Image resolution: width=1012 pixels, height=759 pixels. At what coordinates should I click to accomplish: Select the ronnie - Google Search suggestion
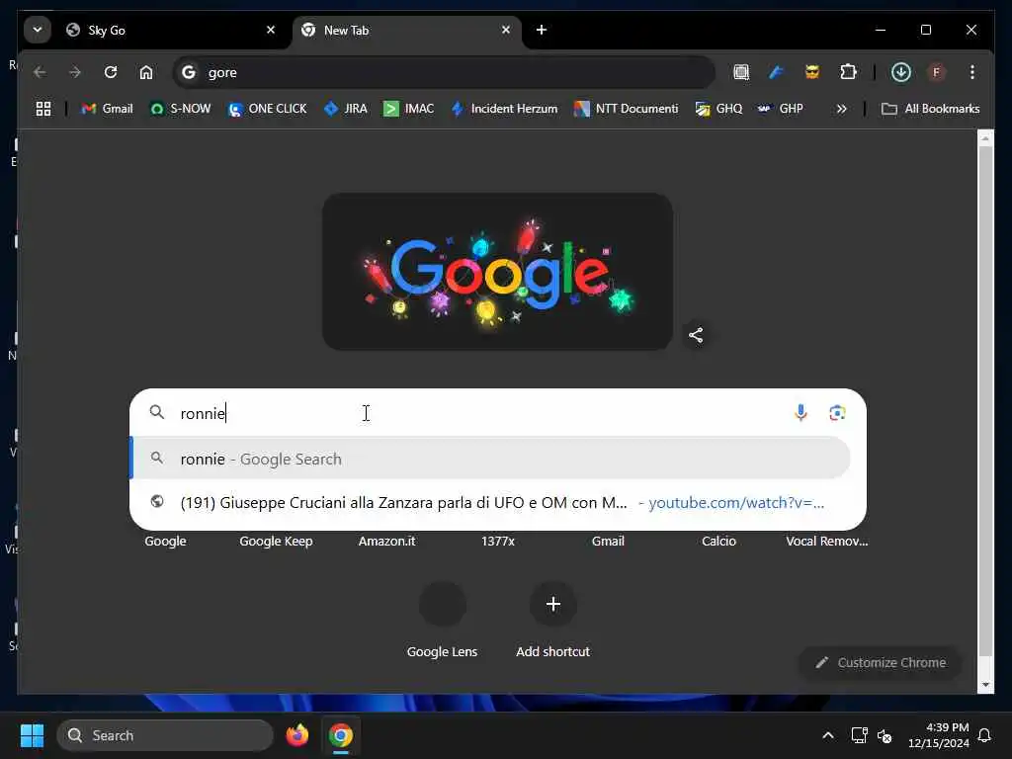(490, 459)
